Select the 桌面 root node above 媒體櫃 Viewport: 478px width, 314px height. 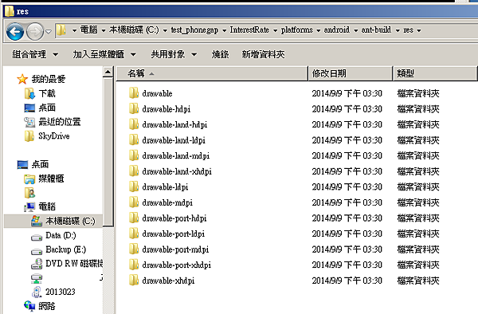[40, 164]
